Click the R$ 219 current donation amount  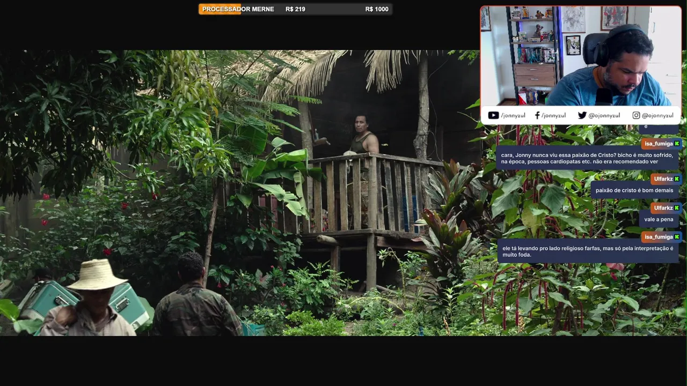pyautogui.click(x=295, y=9)
